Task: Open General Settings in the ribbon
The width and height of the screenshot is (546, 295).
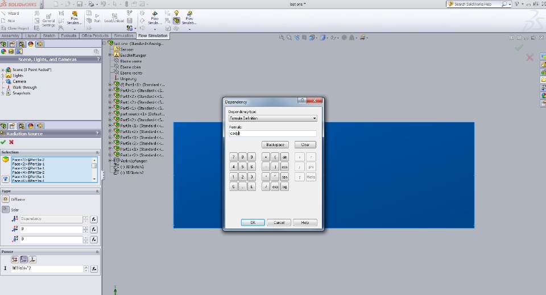Action: [x=49, y=20]
